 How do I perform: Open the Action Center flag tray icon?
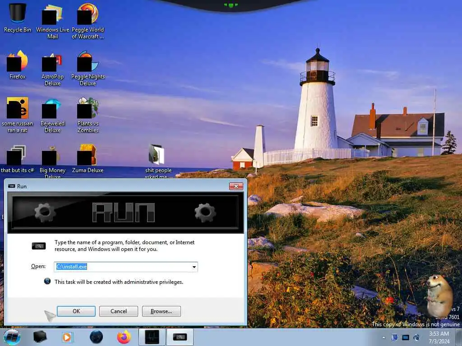[395, 337]
